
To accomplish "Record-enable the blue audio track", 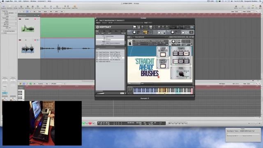I will click(35, 40).
